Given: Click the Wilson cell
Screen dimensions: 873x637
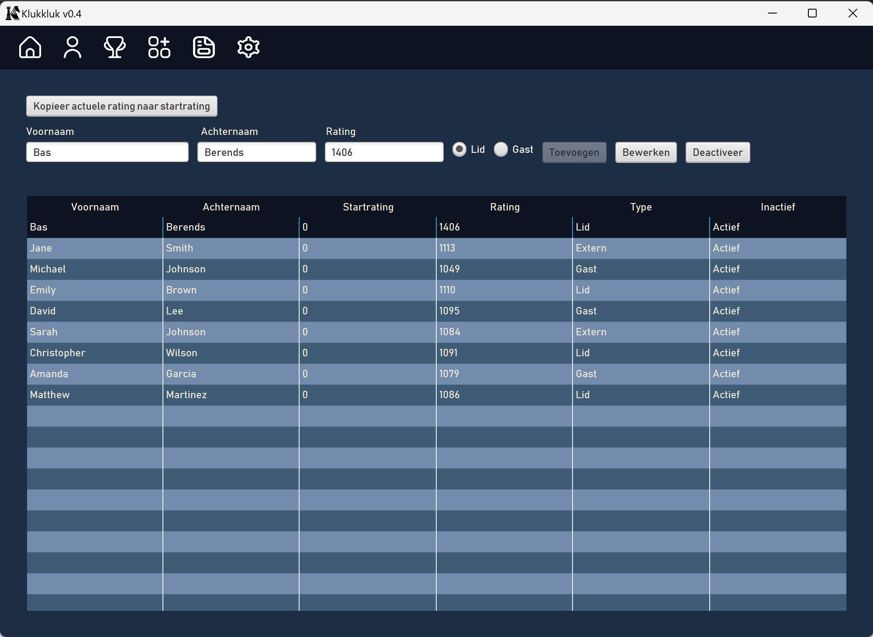Looking at the screenshot, I should (231, 353).
